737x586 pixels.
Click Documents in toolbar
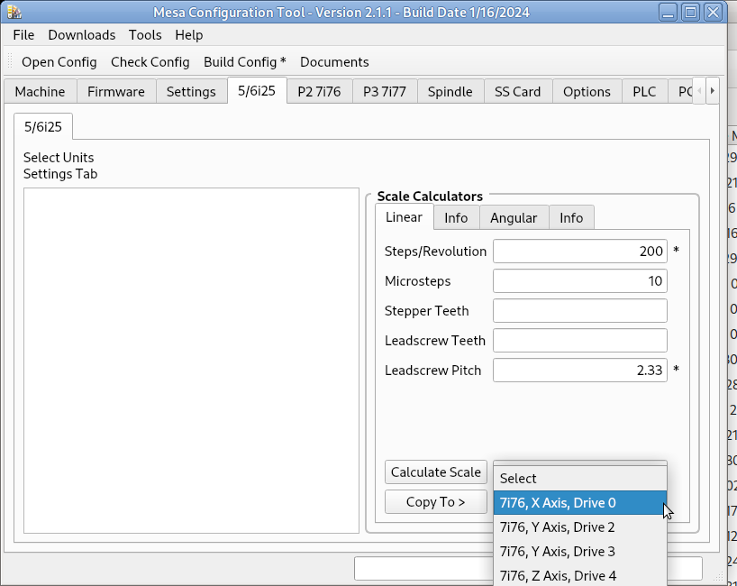[334, 62]
